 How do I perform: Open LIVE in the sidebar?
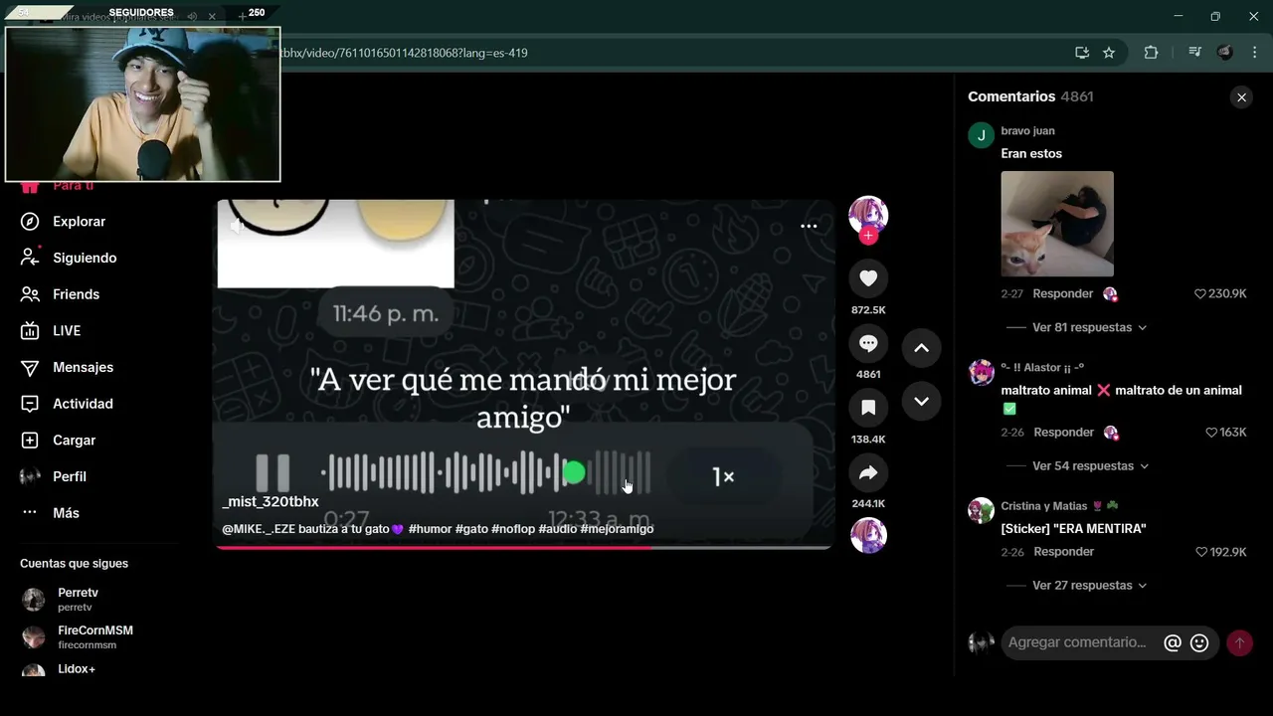tap(52, 331)
